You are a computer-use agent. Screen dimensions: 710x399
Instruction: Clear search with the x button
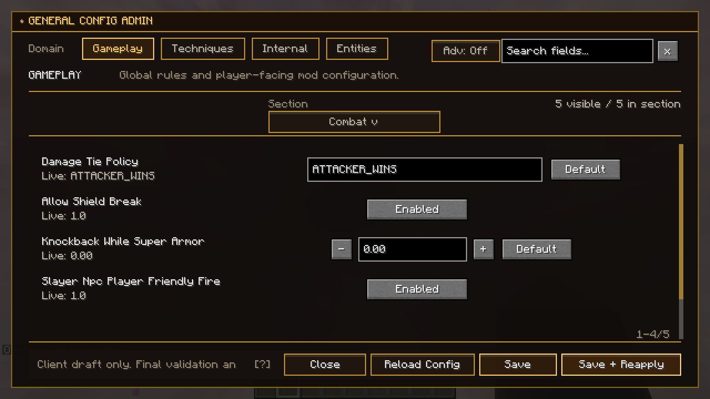click(x=667, y=51)
